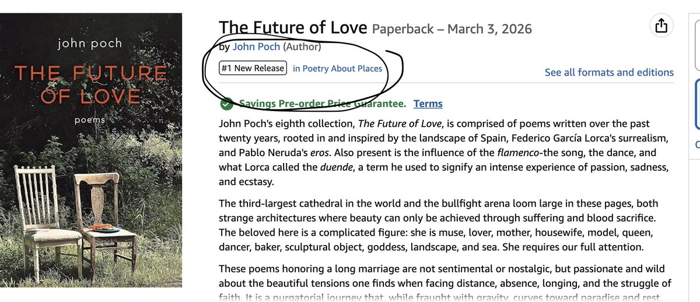Open the Terms link

428,104
